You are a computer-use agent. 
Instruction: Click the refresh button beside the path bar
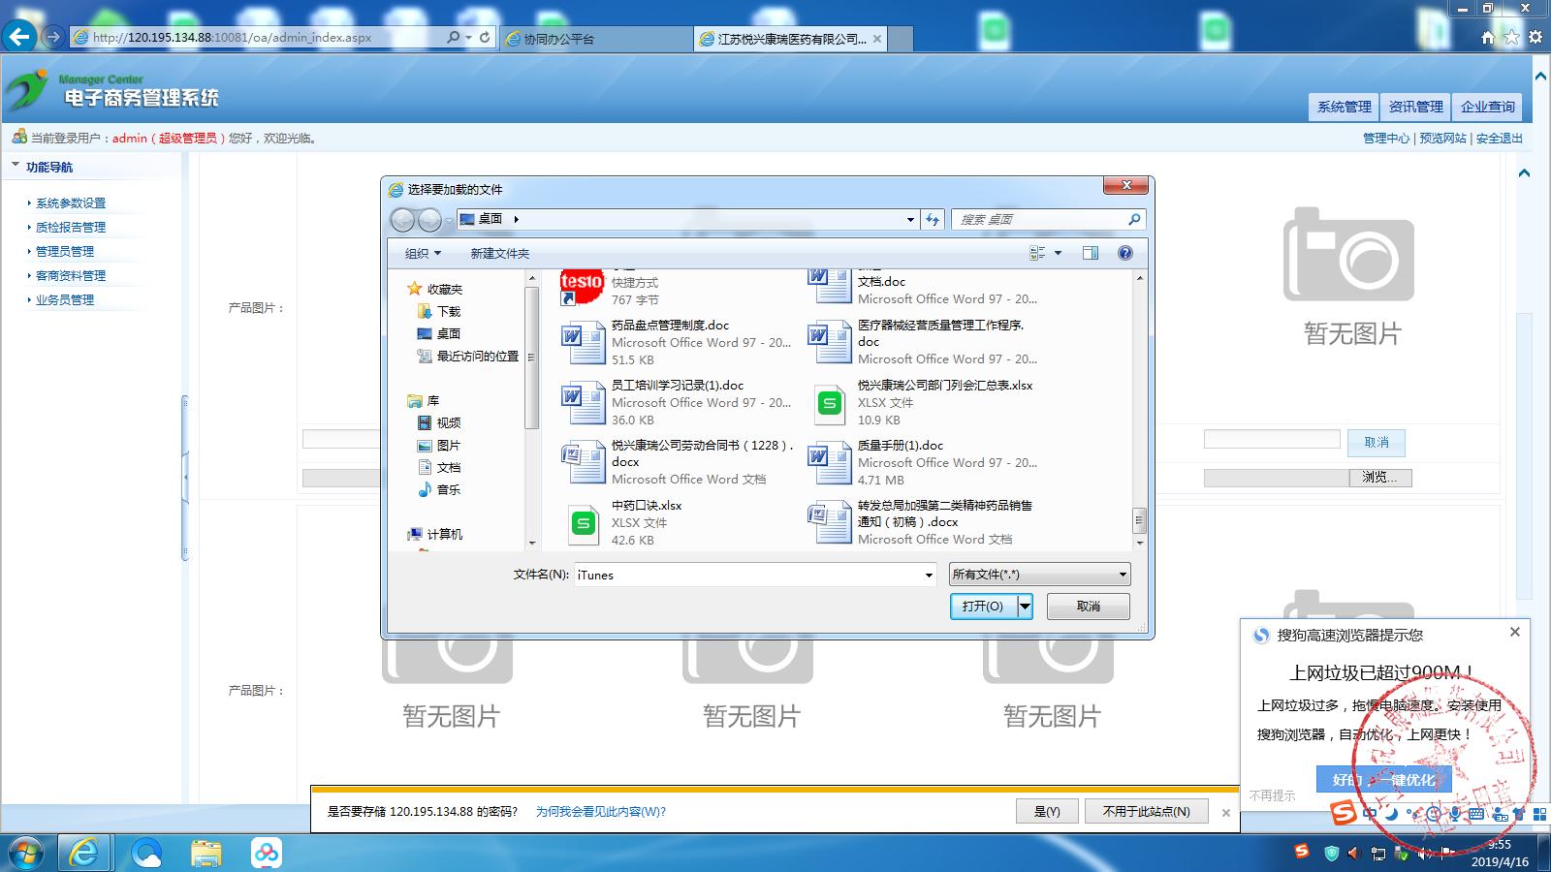coord(933,220)
